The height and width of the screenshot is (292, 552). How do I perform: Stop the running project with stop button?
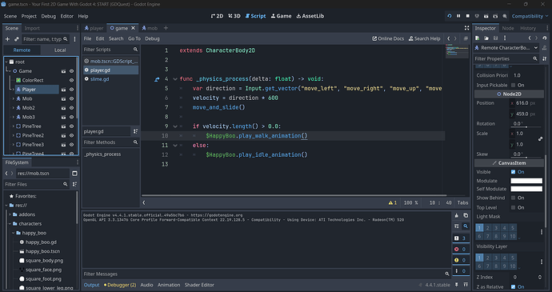(467, 16)
